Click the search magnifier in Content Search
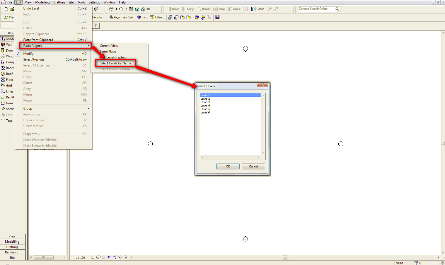Image resolution: width=445 pixels, height=265 pixels. 337,9
